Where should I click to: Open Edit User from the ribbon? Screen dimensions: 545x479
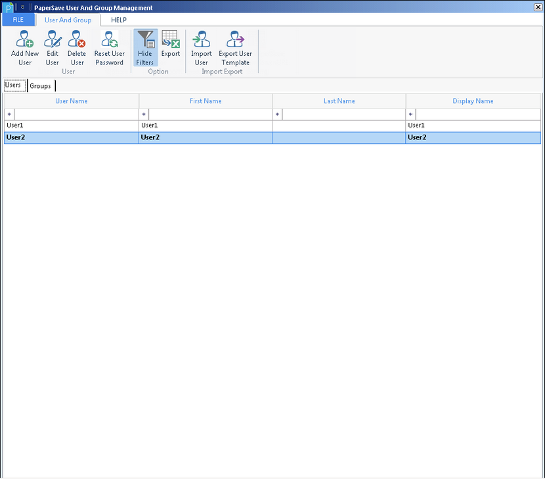pyautogui.click(x=53, y=40)
